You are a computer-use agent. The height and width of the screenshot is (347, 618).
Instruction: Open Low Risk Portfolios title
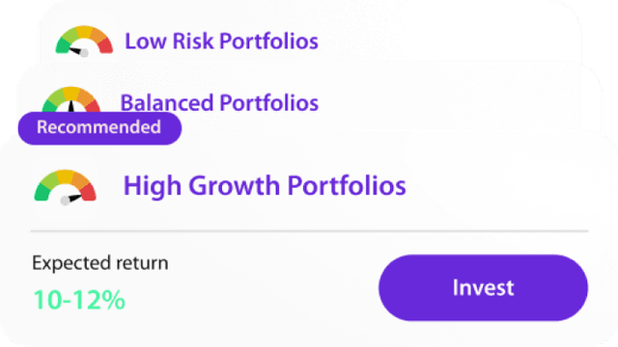tap(221, 40)
